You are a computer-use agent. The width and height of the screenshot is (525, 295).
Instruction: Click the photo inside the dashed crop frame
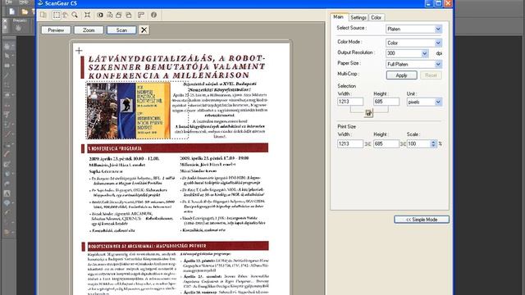pyautogui.click(x=128, y=111)
